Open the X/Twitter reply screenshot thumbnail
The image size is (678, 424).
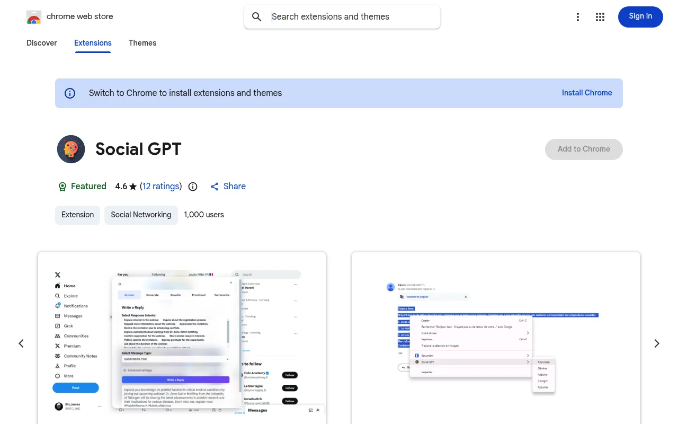[182, 338]
